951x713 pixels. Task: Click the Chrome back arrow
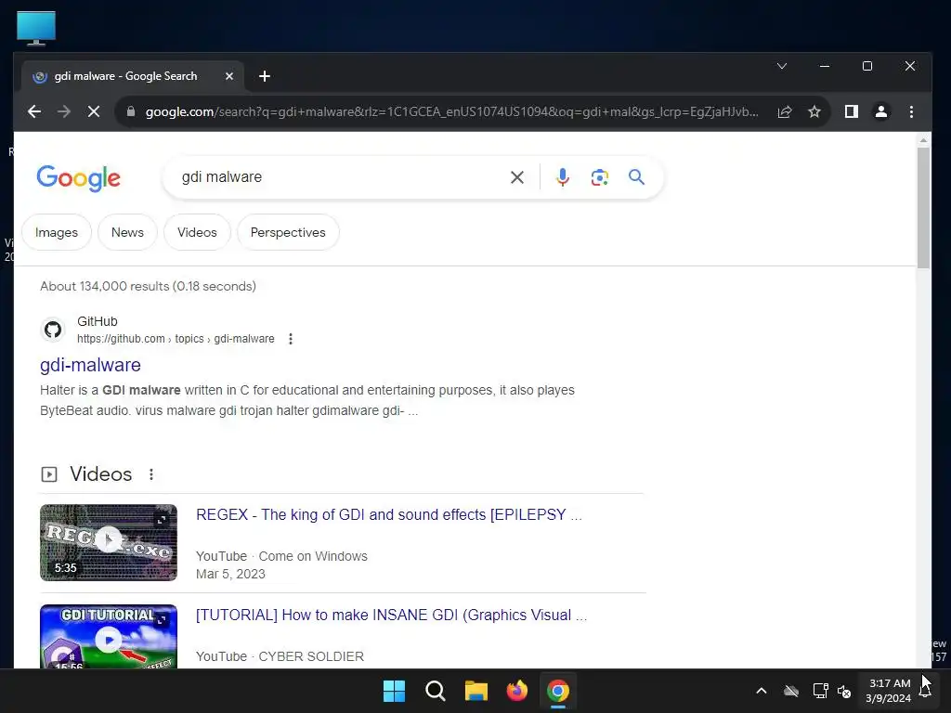point(34,111)
